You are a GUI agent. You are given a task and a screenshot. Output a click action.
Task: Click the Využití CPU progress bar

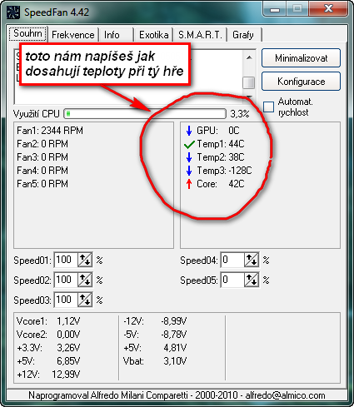click(145, 114)
